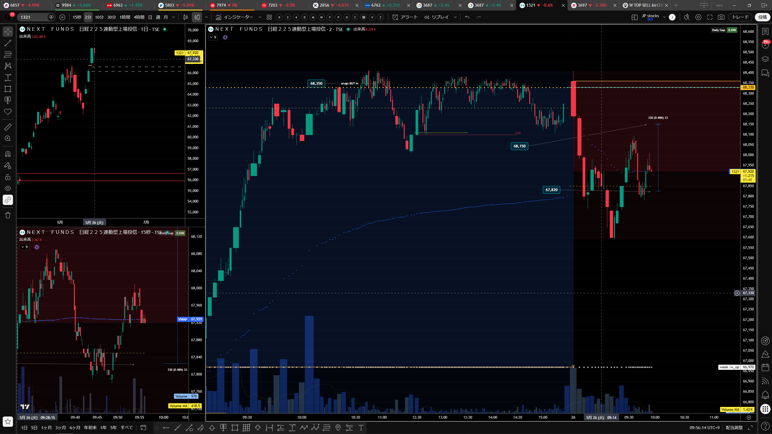Expand the replay options dropdown arrow
This screenshot has width=772, height=434.
455,17
